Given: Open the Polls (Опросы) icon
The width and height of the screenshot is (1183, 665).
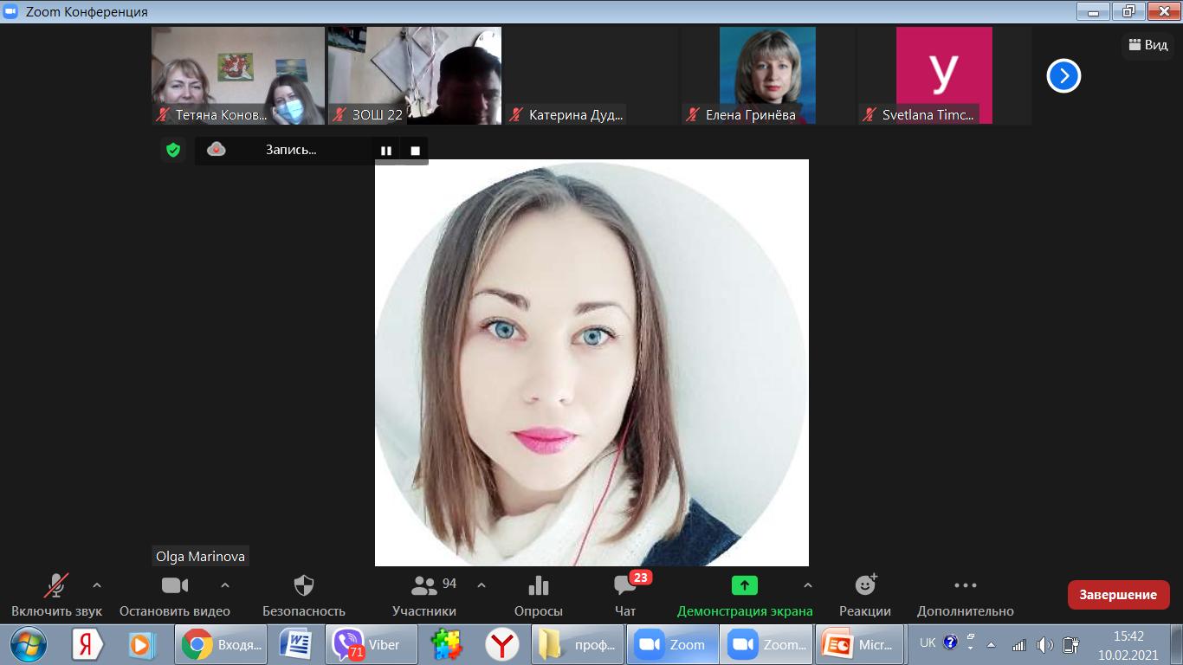Looking at the screenshot, I should [x=538, y=586].
